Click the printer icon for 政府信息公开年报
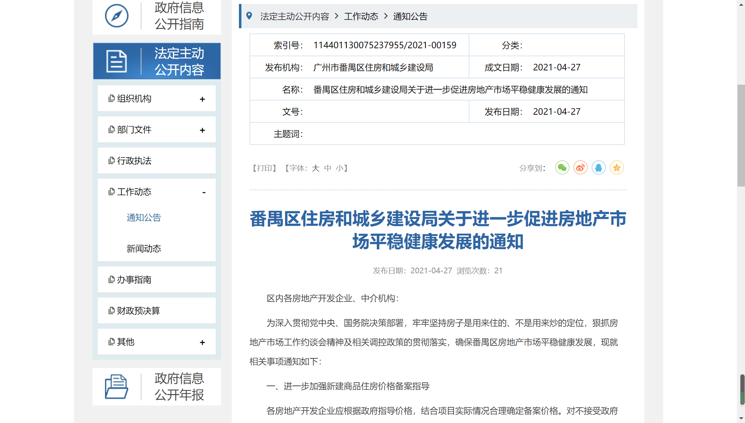 [116, 387]
